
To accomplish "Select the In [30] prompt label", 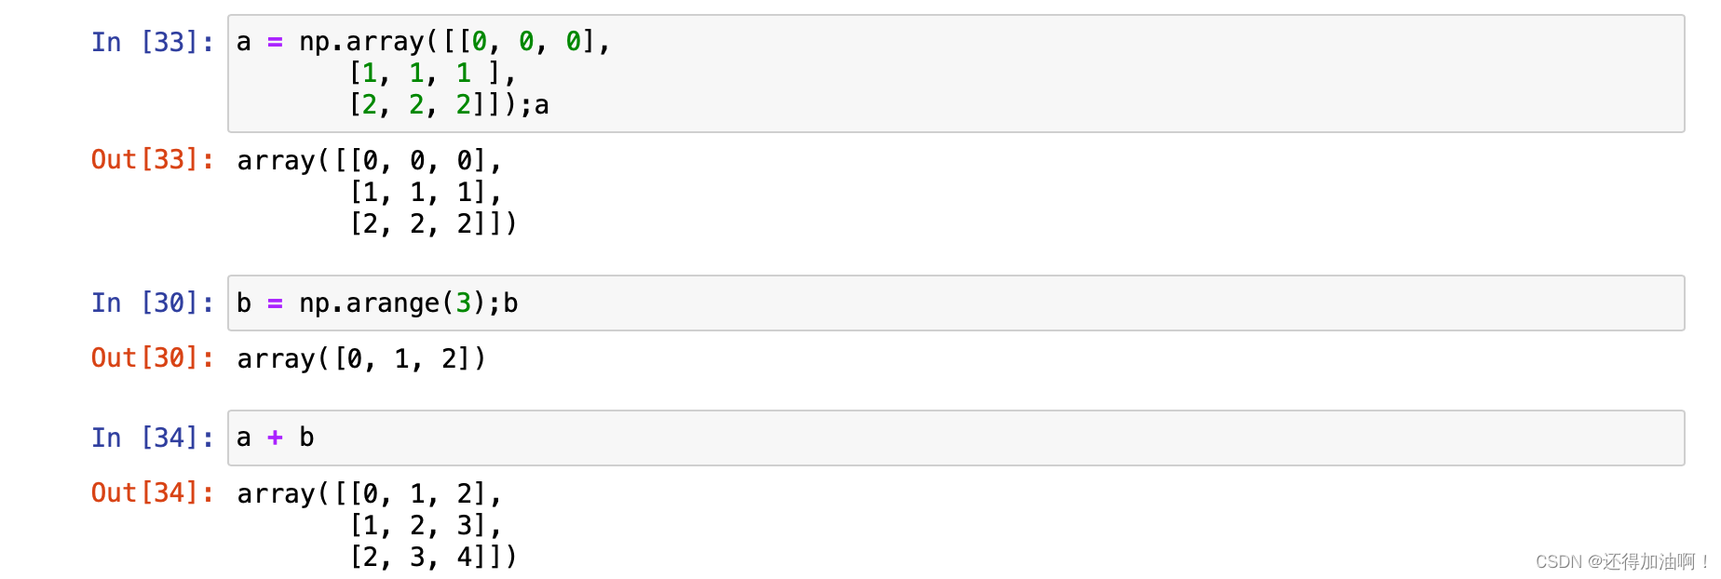I will 153,303.
